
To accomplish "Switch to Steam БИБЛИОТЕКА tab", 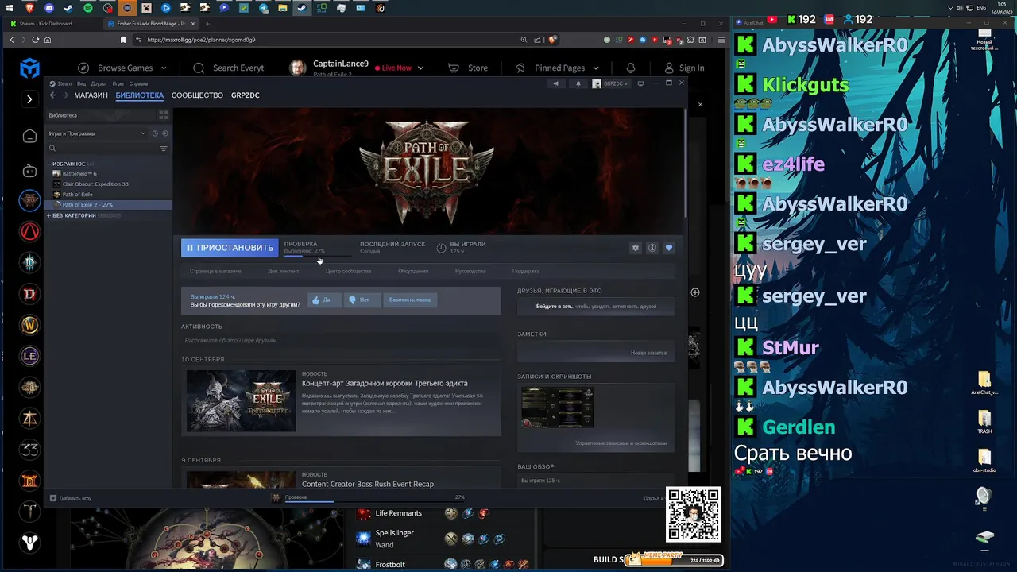I will tap(139, 95).
